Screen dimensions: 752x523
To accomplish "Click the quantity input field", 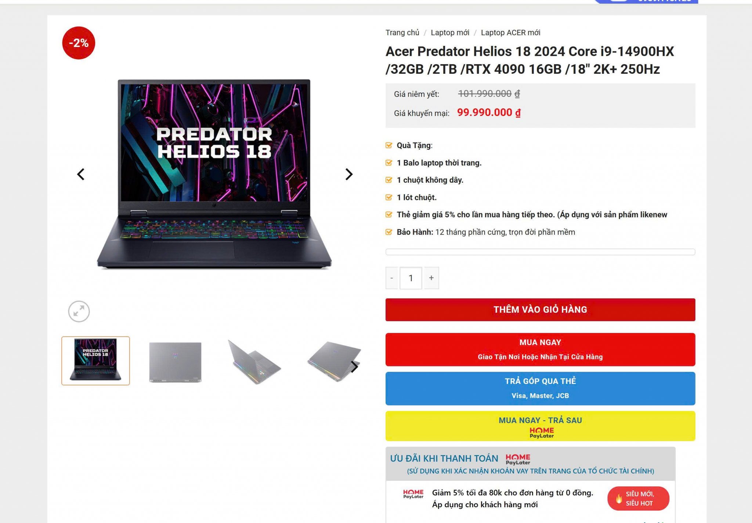I will tap(411, 278).
